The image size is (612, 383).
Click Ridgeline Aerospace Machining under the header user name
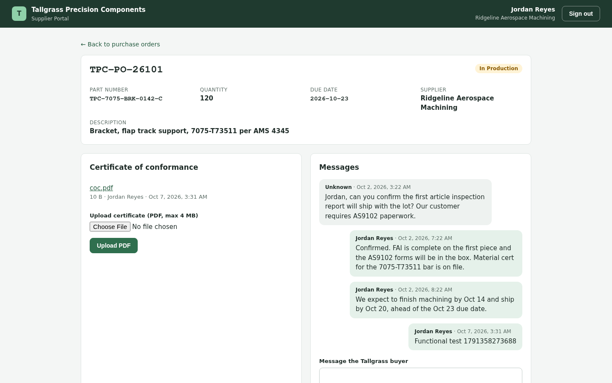click(515, 18)
